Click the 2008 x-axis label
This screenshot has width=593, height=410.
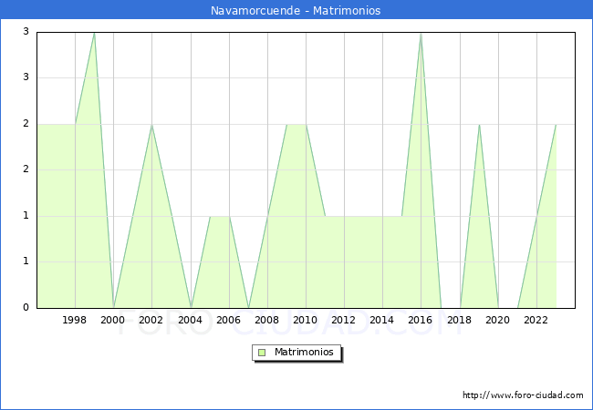[x=267, y=320]
